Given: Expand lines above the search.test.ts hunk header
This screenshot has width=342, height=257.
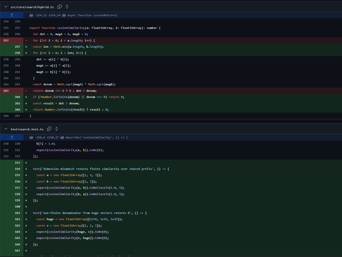Looking at the screenshot, I should coord(12,137).
